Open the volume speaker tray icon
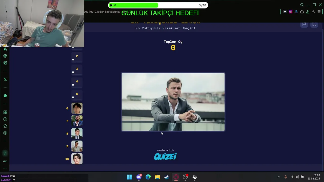The image size is (324, 182). coord(297,177)
